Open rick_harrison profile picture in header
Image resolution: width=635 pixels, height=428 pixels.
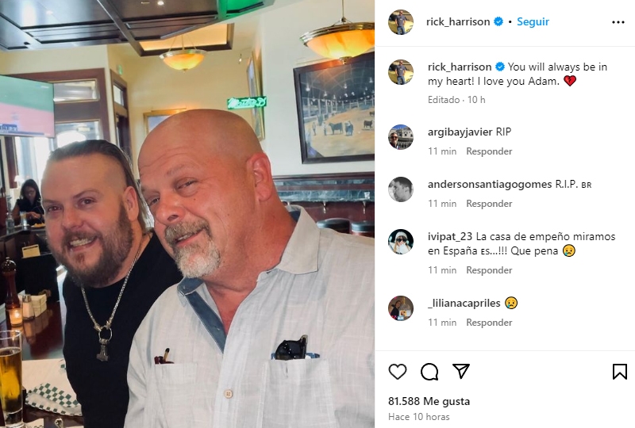(401, 22)
